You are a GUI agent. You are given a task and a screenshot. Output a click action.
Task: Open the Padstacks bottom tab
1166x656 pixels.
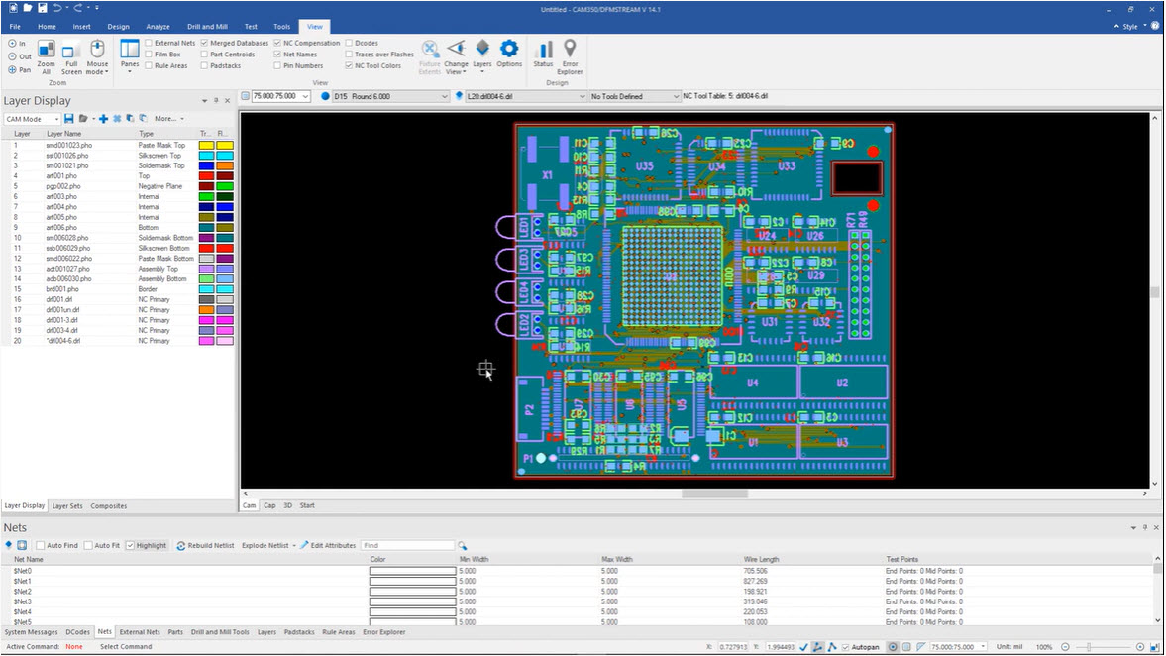(x=299, y=632)
